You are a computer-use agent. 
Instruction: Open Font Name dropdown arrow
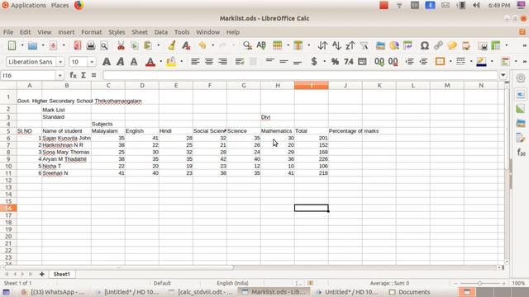(60, 62)
